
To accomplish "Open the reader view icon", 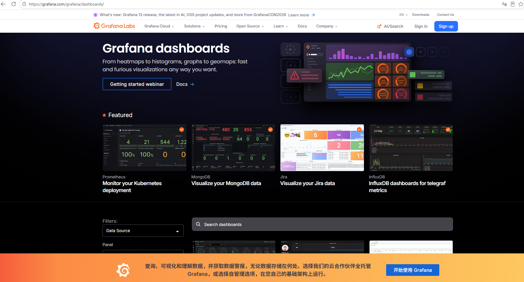I will [x=513, y=4].
